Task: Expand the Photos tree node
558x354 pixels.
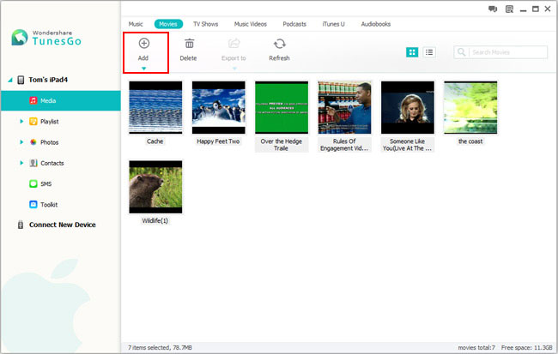Action: pos(21,142)
